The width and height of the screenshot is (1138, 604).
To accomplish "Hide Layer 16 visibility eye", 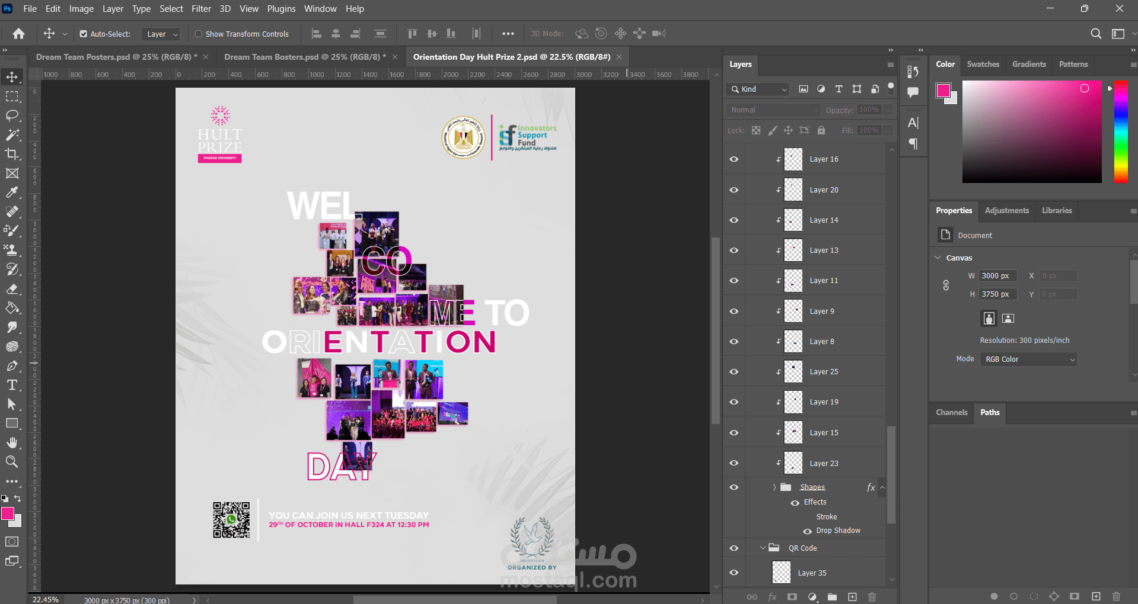I will point(734,159).
